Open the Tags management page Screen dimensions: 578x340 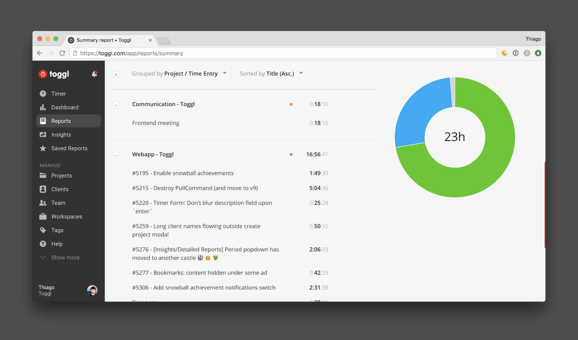(57, 230)
